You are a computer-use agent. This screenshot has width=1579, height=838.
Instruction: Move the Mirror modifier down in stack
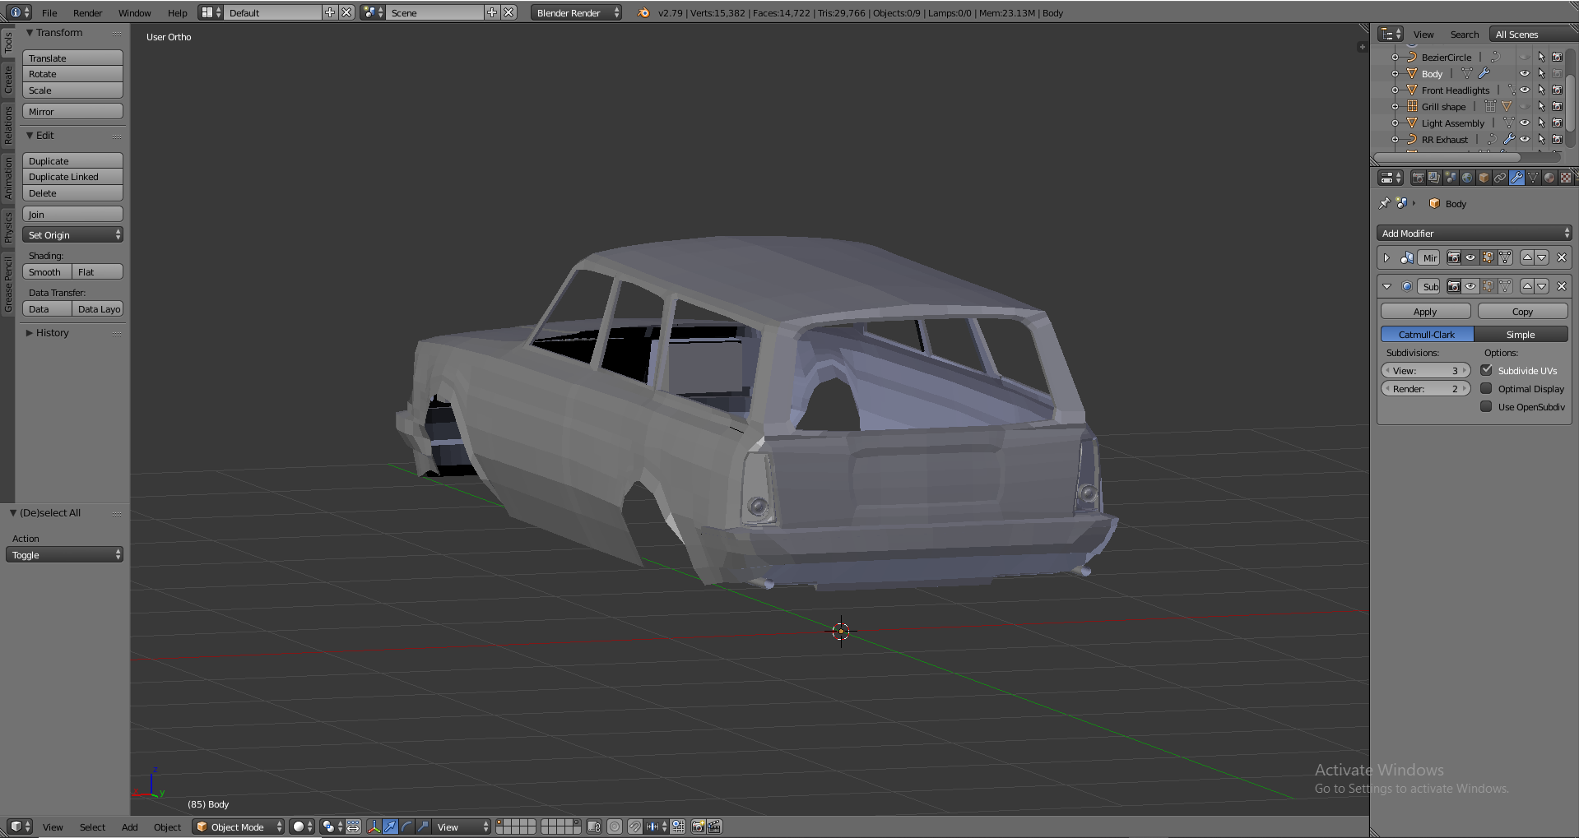pos(1542,257)
